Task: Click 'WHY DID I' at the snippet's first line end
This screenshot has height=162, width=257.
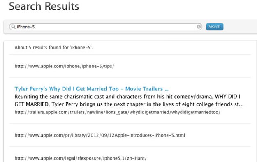Action: pyautogui.click(x=227, y=97)
